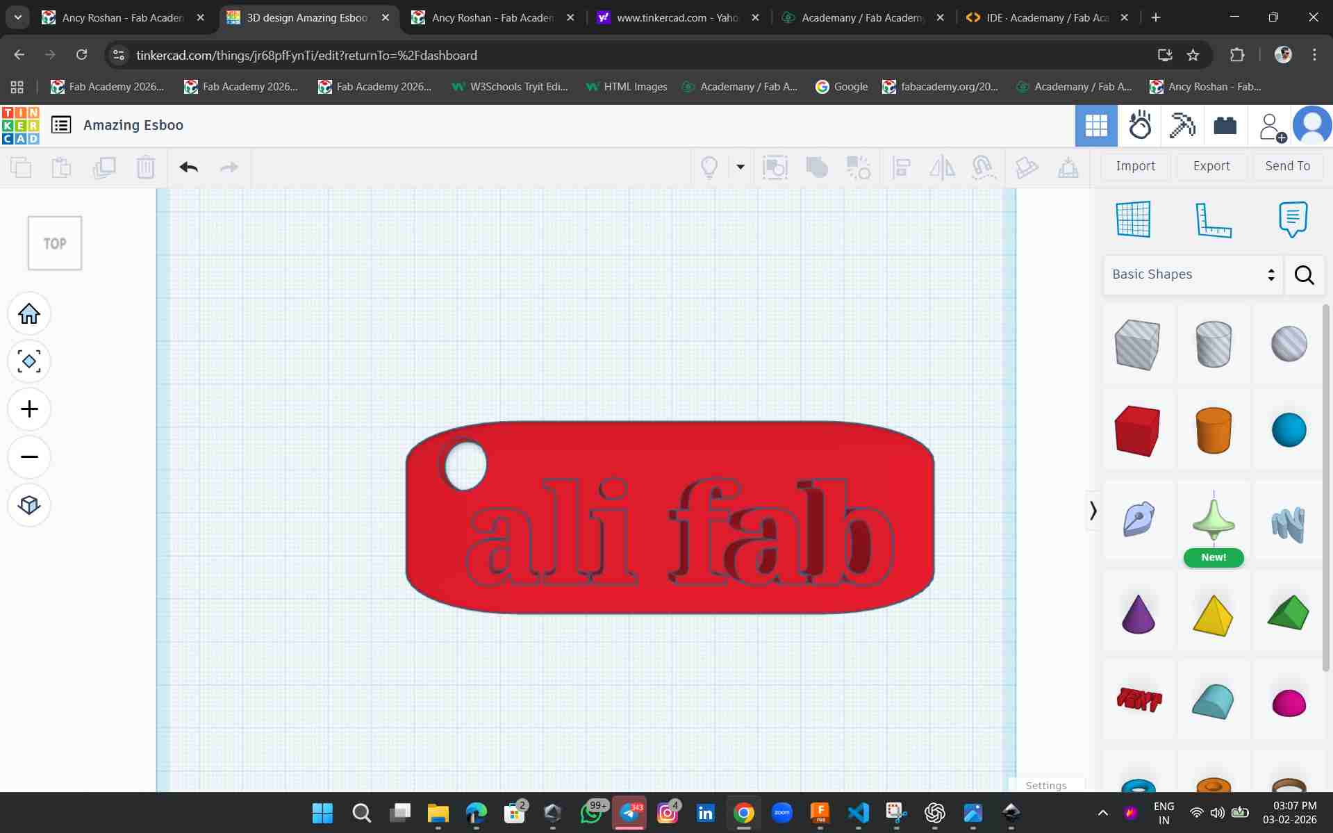This screenshot has height=833, width=1333.
Task: Select the striped Cylinder hole shape
Action: [1214, 344]
